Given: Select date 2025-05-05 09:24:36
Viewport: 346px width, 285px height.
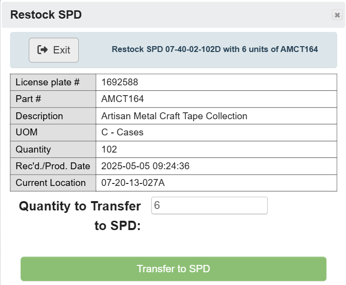Looking at the screenshot, I should tap(145, 166).
